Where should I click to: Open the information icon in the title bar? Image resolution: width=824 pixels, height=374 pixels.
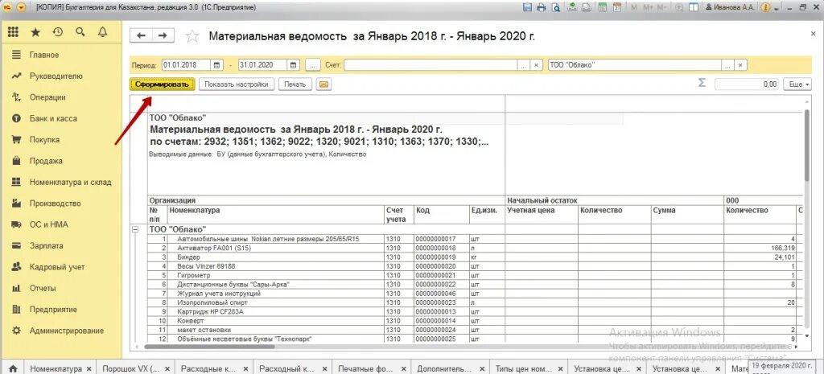pyautogui.click(x=765, y=7)
